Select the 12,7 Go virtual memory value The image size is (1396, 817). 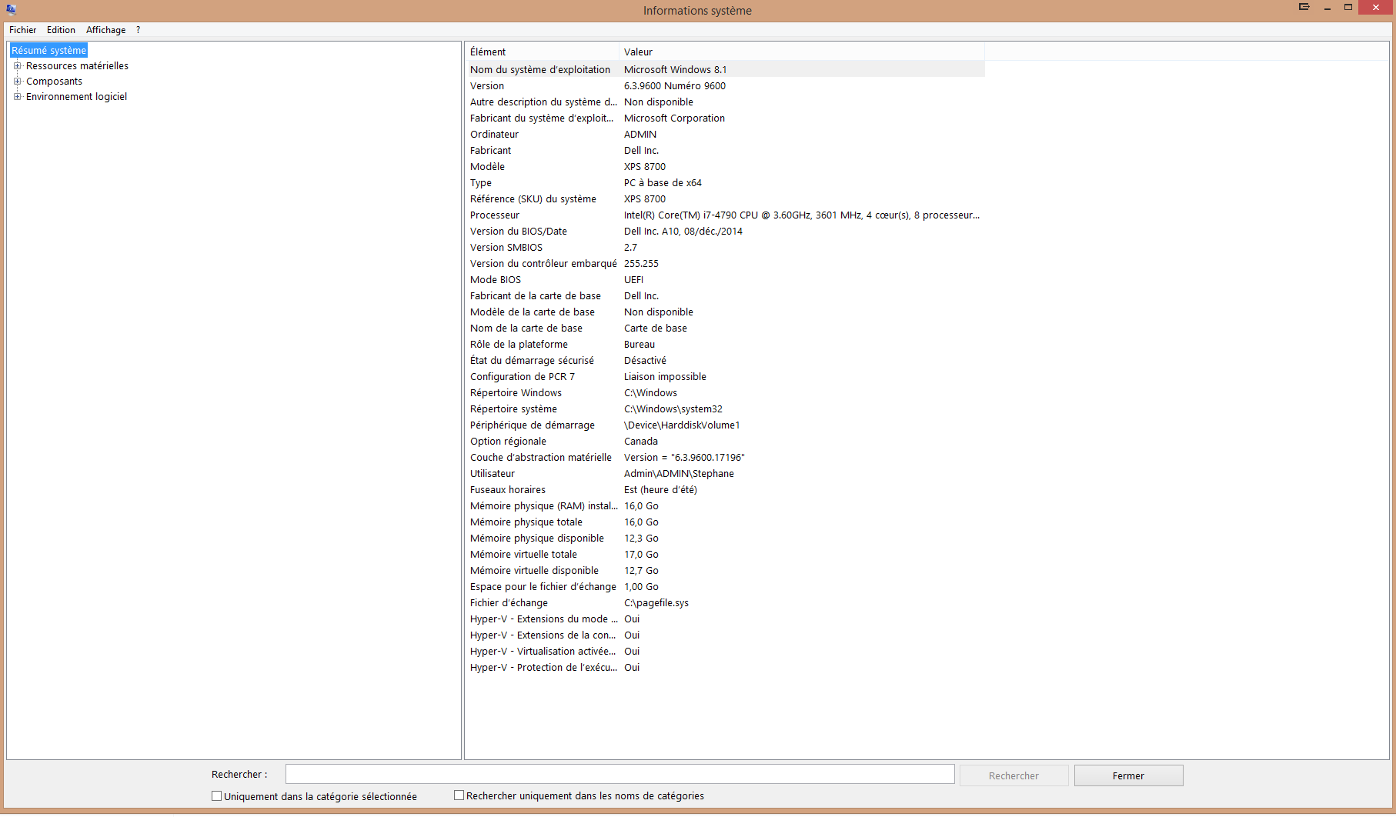point(641,571)
